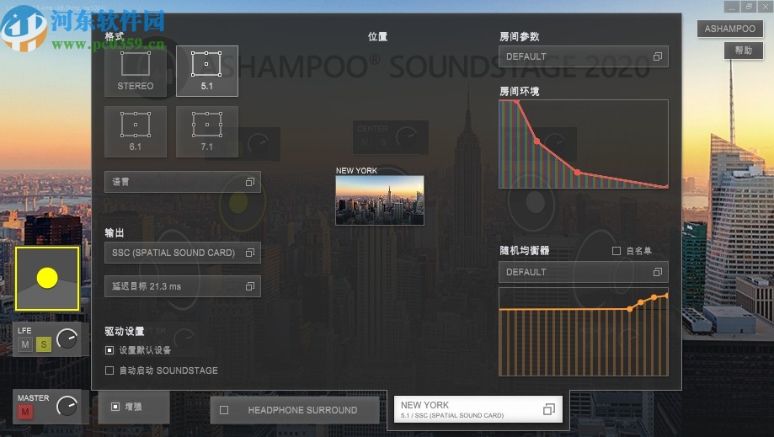The image size is (774, 437).
Task: Toggle the 白名单 checkbox
Action: 617,251
